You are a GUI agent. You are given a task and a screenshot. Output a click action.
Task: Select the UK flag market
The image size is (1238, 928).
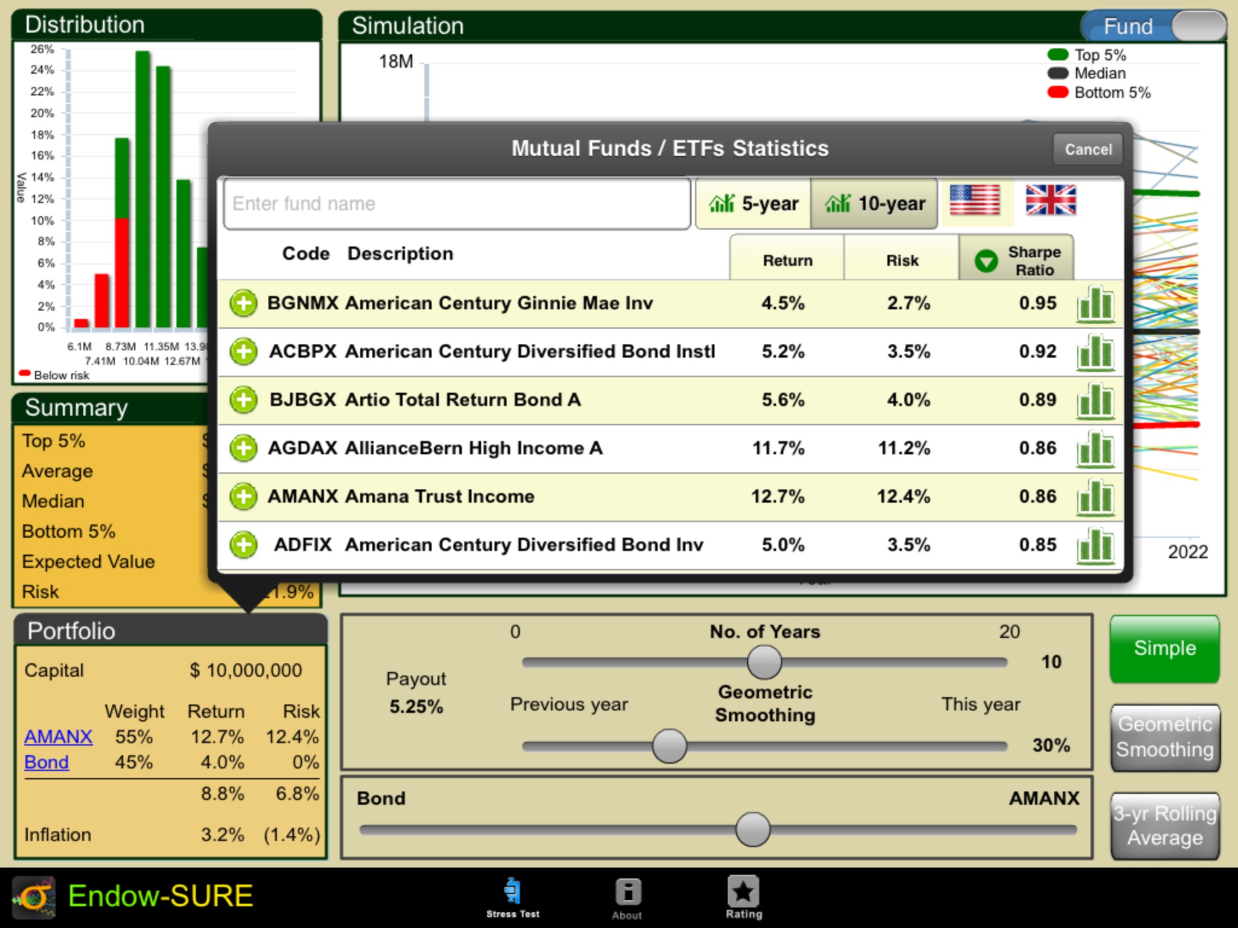(x=1051, y=201)
